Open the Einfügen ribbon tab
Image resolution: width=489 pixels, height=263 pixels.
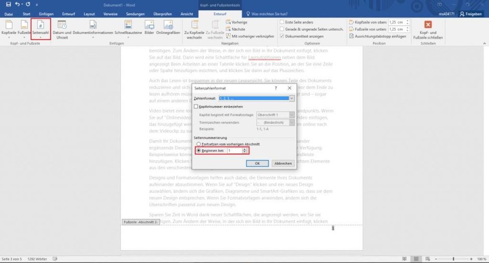(x=46, y=14)
